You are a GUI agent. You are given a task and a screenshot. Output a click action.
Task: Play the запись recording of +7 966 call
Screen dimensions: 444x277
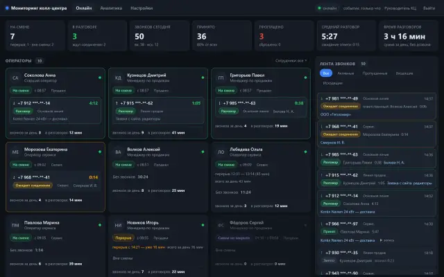(x=387, y=240)
